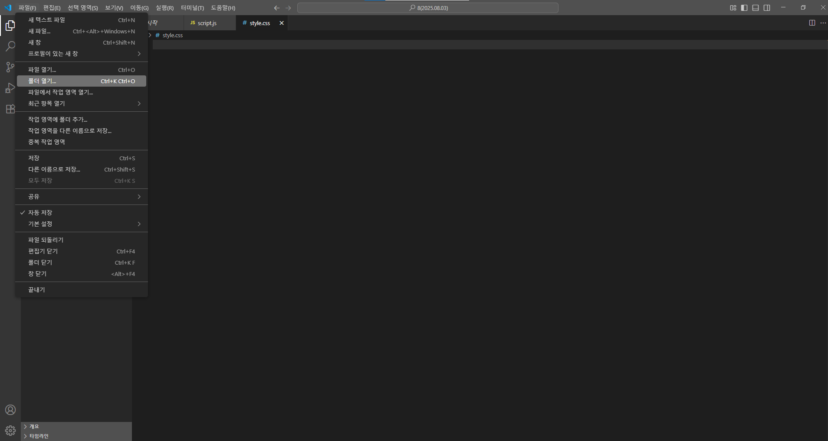Select 중복 작업 영역 entry
The height and width of the screenshot is (441, 828).
coord(82,142)
